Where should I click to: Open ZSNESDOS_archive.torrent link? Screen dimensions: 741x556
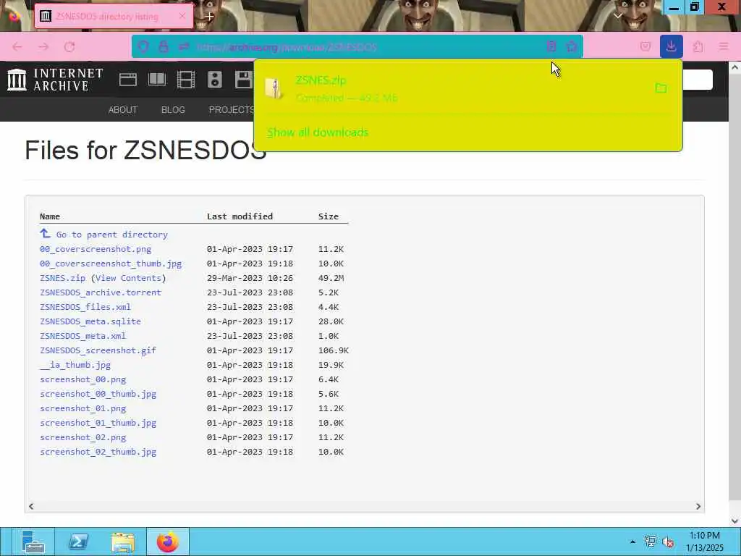click(x=100, y=292)
